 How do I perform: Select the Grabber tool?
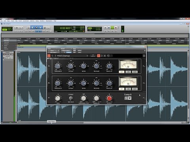41,28
